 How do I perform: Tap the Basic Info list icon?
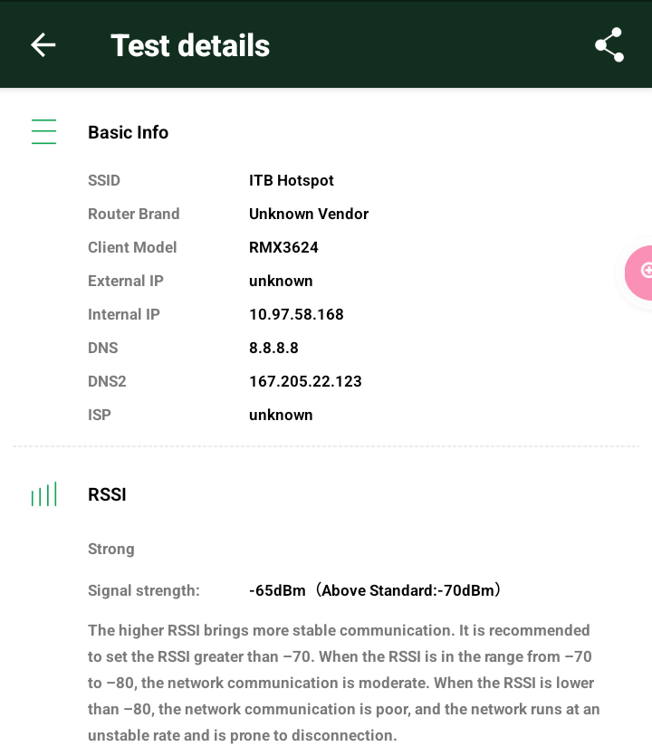[43, 132]
